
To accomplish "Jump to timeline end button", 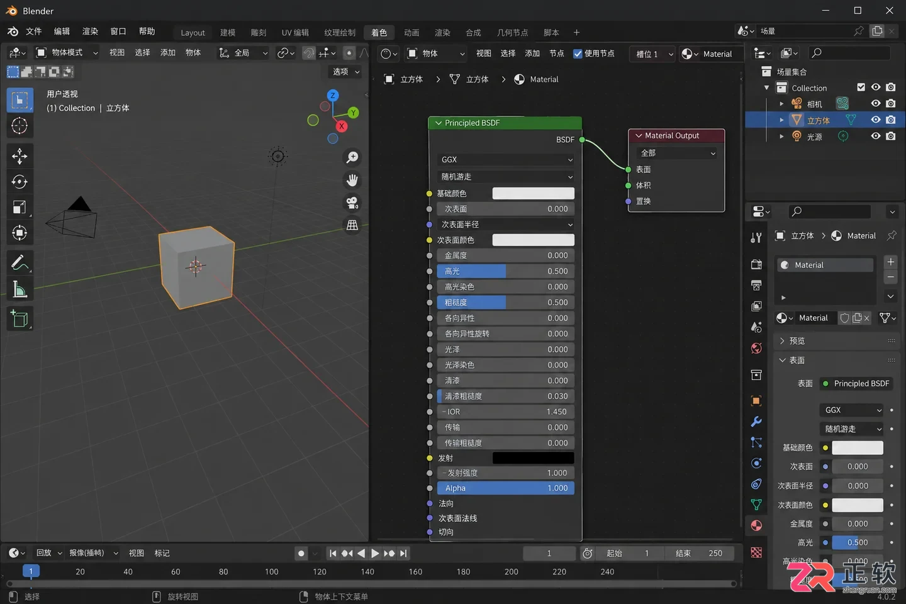I will 404,554.
